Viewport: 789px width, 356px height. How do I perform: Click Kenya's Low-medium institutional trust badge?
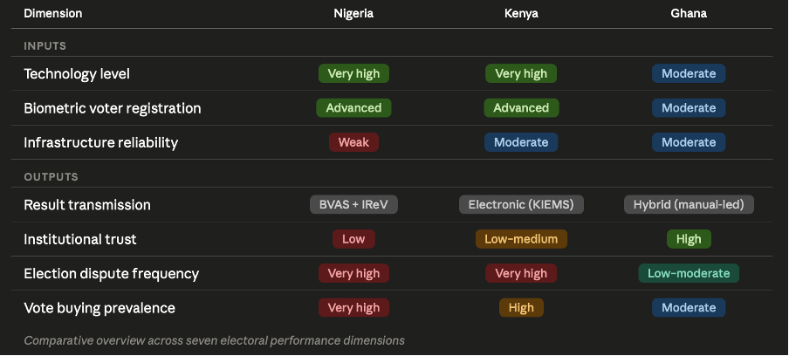521,239
